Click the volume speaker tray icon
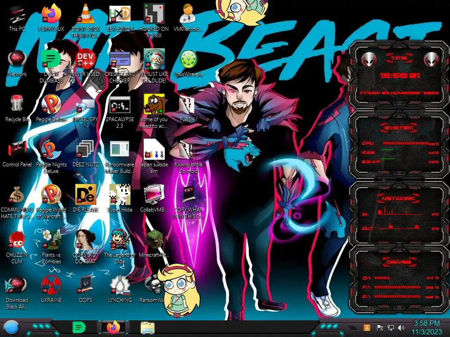Image resolution: width=450 pixels, height=337 pixels. (401, 328)
